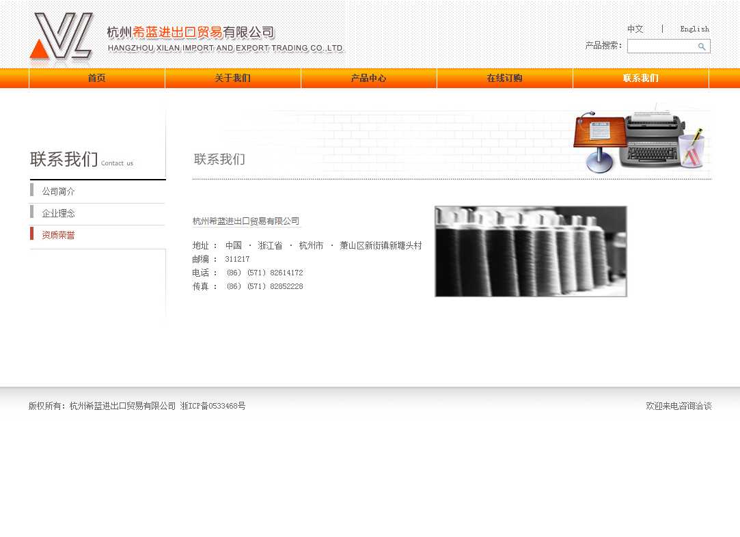740x537 pixels.
Task: Open 企业理念 in the sidebar
Action: coord(59,214)
